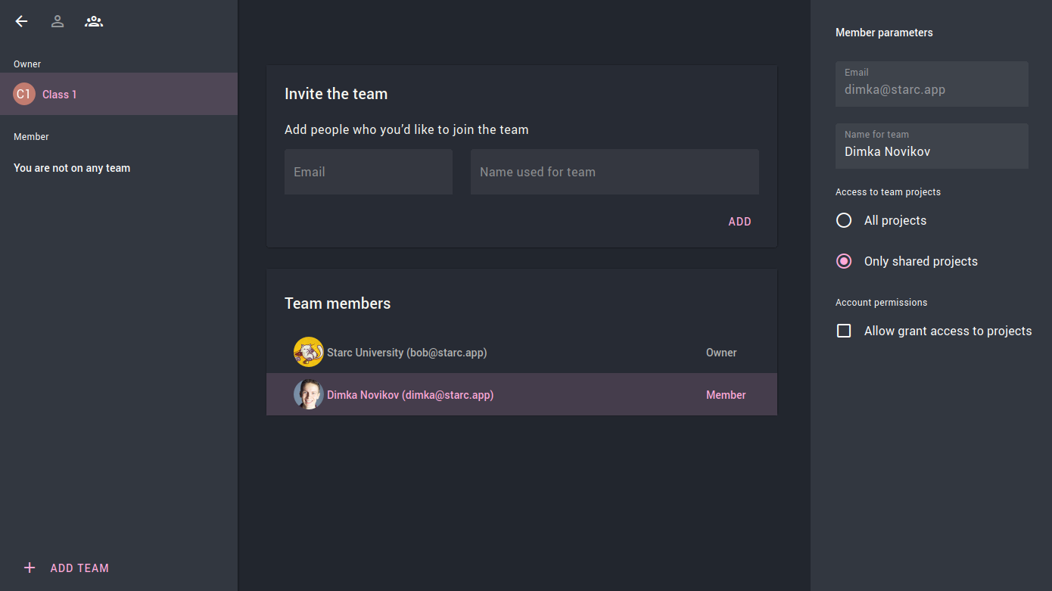Click Starc University's cat avatar
Viewport: 1052px width, 591px height.
click(x=308, y=352)
